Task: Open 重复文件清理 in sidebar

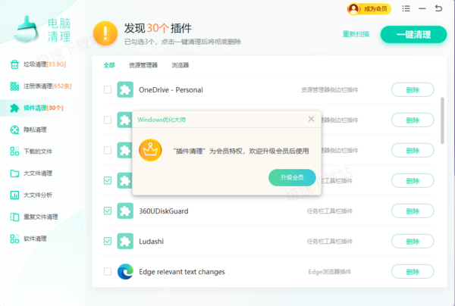Action: [x=41, y=217]
